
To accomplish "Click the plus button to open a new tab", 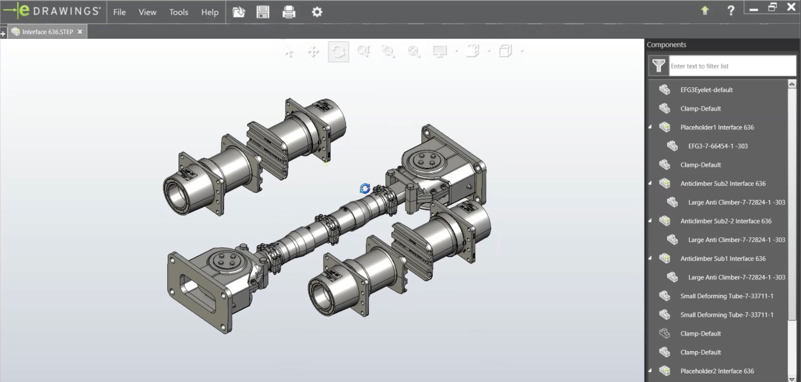I will (3, 34).
